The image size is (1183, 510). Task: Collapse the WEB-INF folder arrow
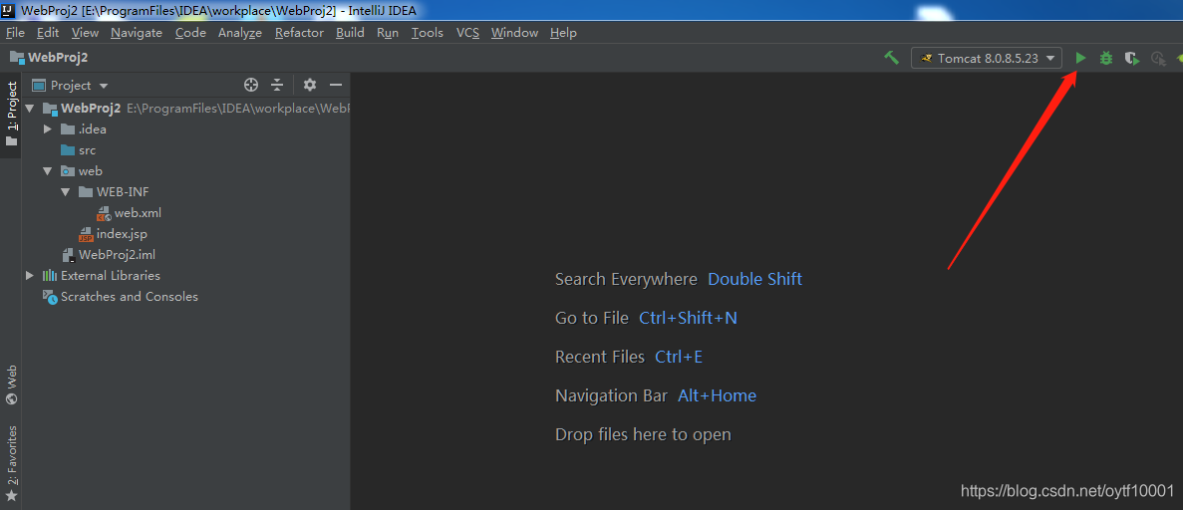click(x=65, y=191)
